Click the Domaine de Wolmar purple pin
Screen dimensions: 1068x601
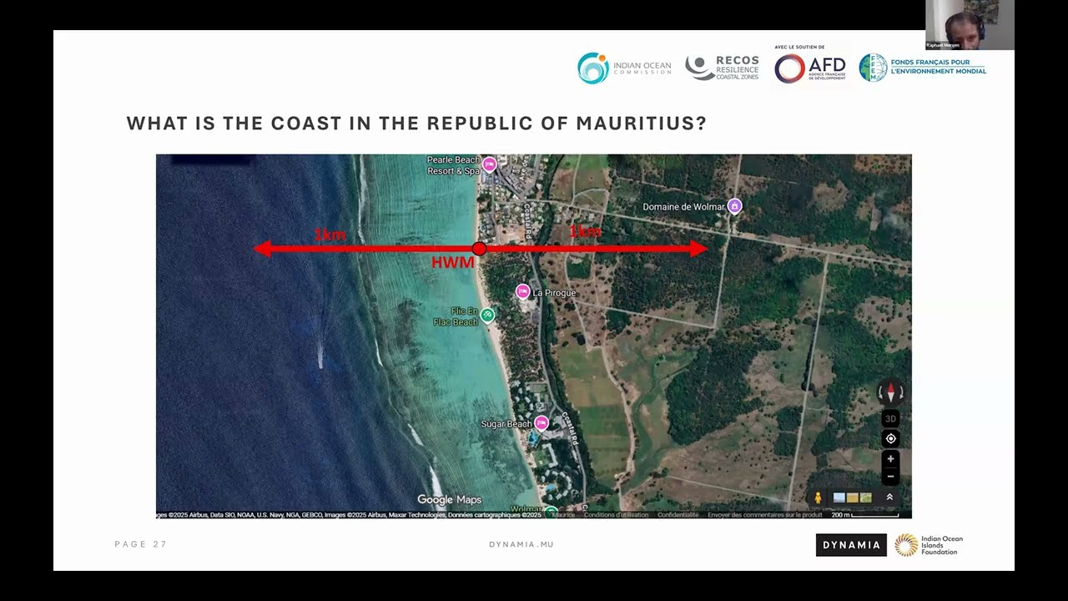pos(734,205)
